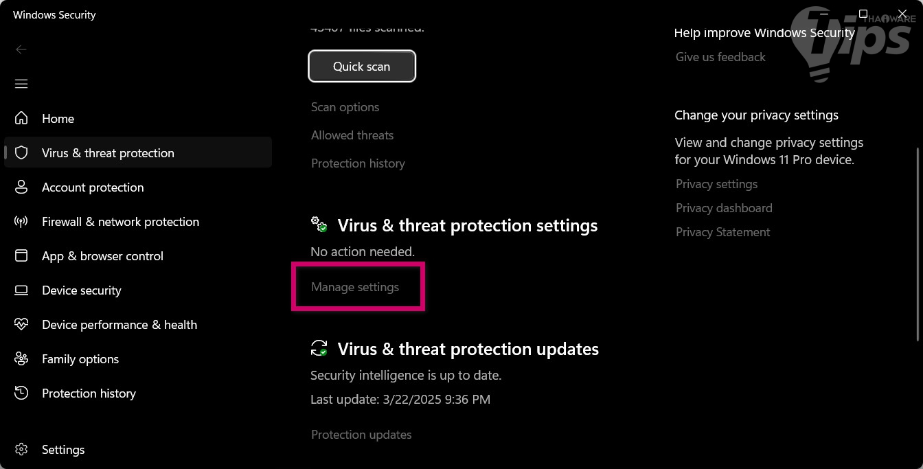Open Manage settings link
This screenshot has height=469, width=923.
(x=354, y=287)
